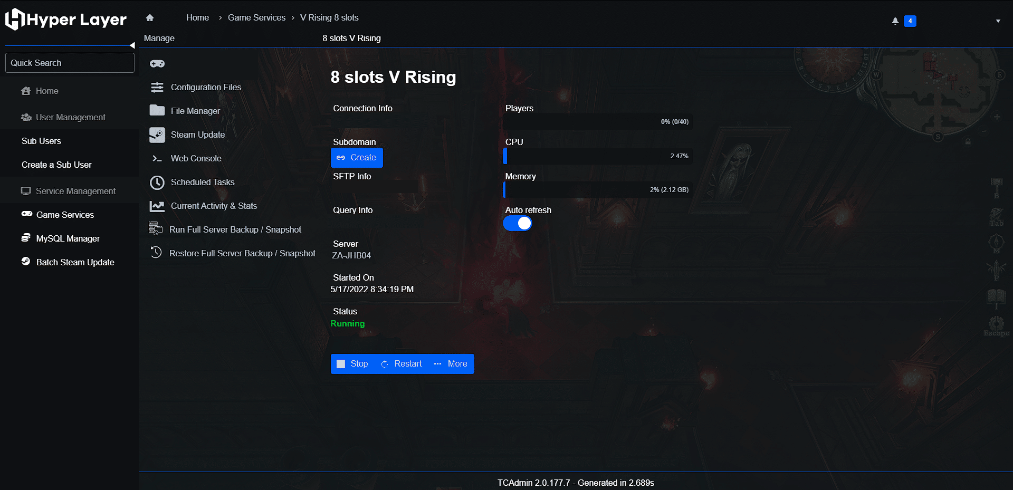The width and height of the screenshot is (1013, 490).
Task: Click the Scheduled Tasks clock icon
Action: tap(157, 182)
